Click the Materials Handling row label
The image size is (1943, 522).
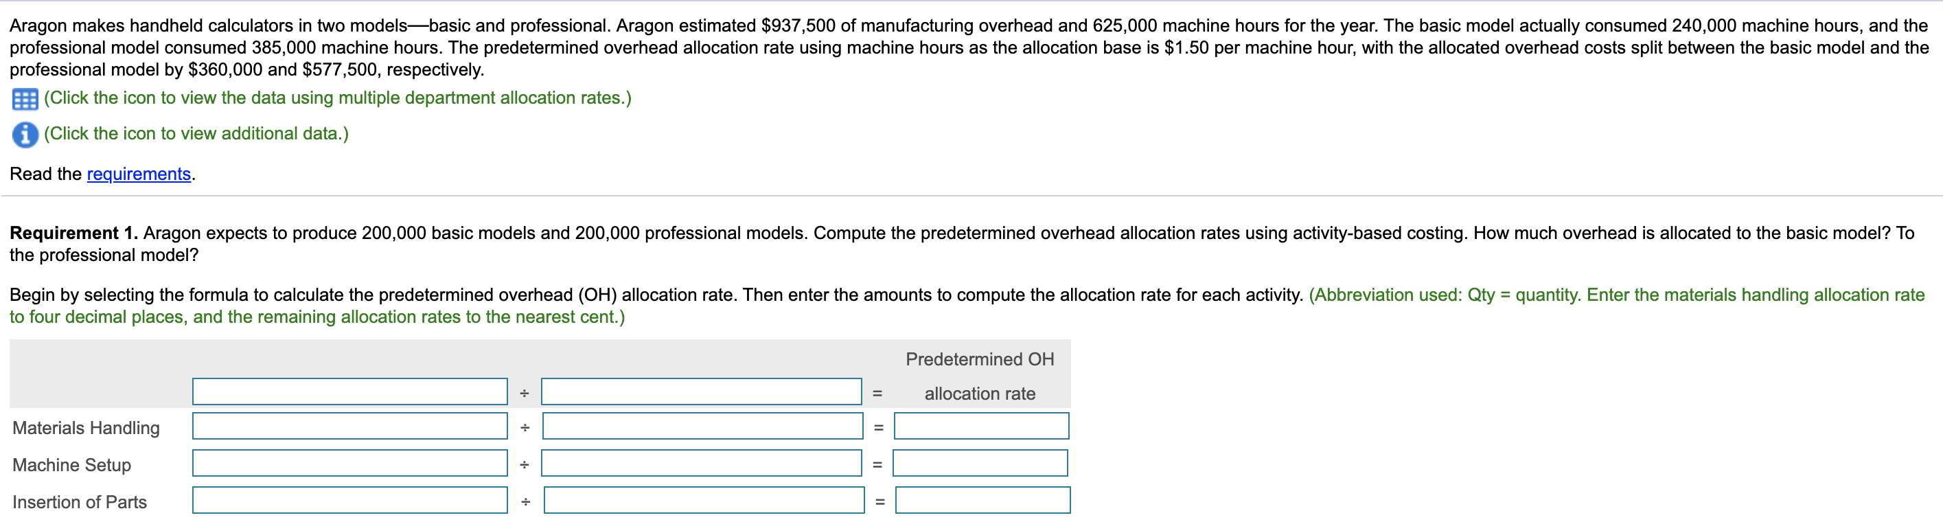point(86,427)
